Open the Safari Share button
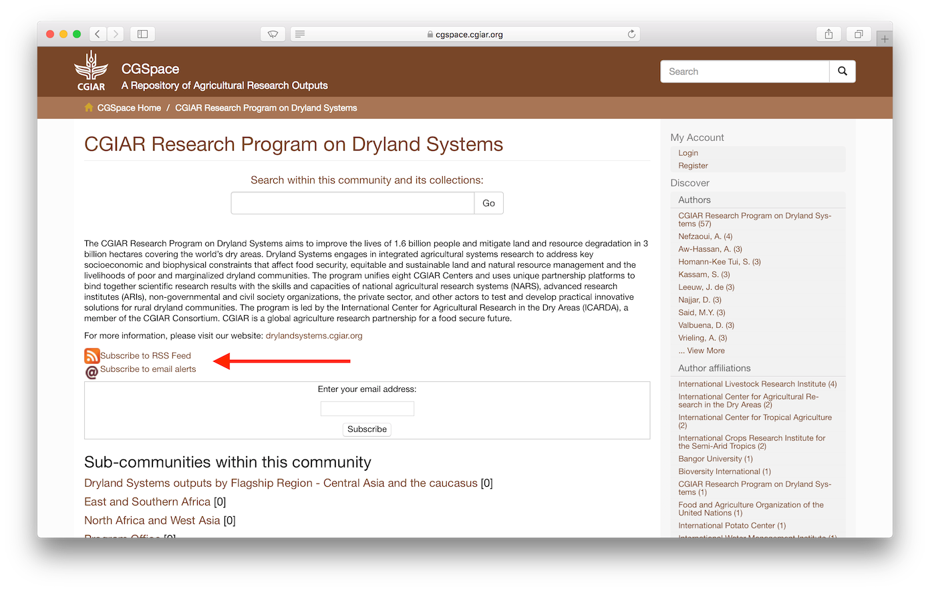 pyautogui.click(x=828, y=33)
